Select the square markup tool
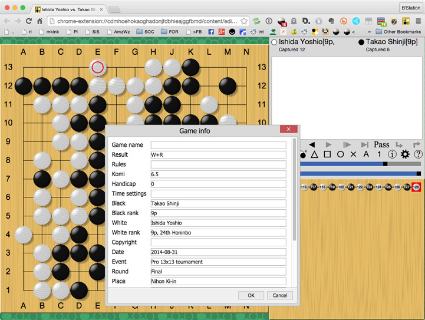Screen dimensions: 425x320 pos(327,154)
